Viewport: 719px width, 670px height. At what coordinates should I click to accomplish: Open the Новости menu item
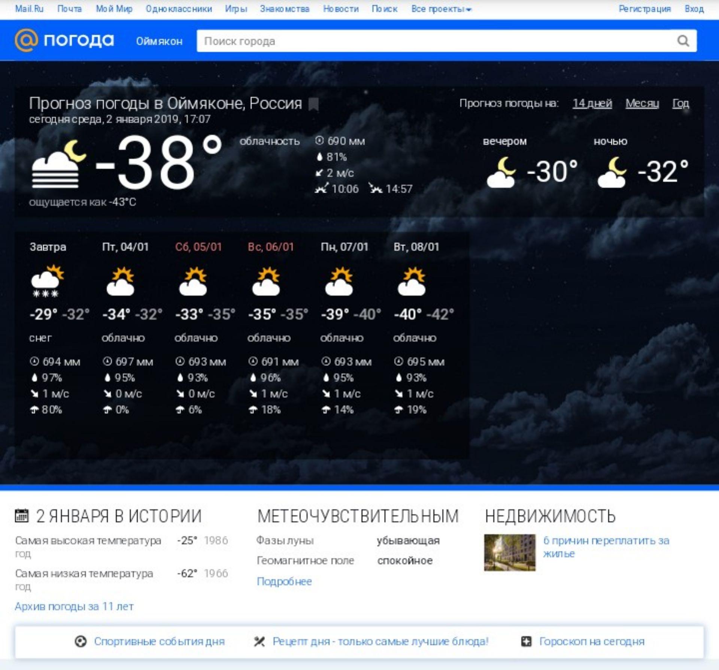pos(340,9)
